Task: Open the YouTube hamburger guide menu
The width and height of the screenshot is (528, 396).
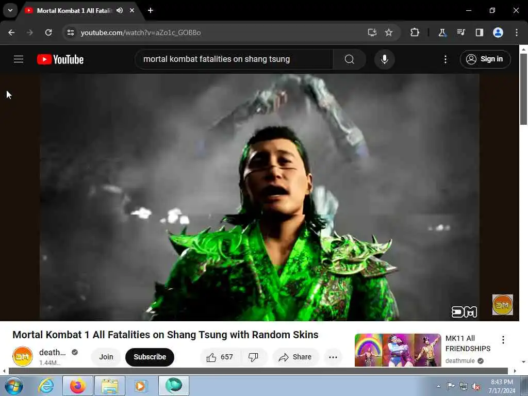Action: 19,59
